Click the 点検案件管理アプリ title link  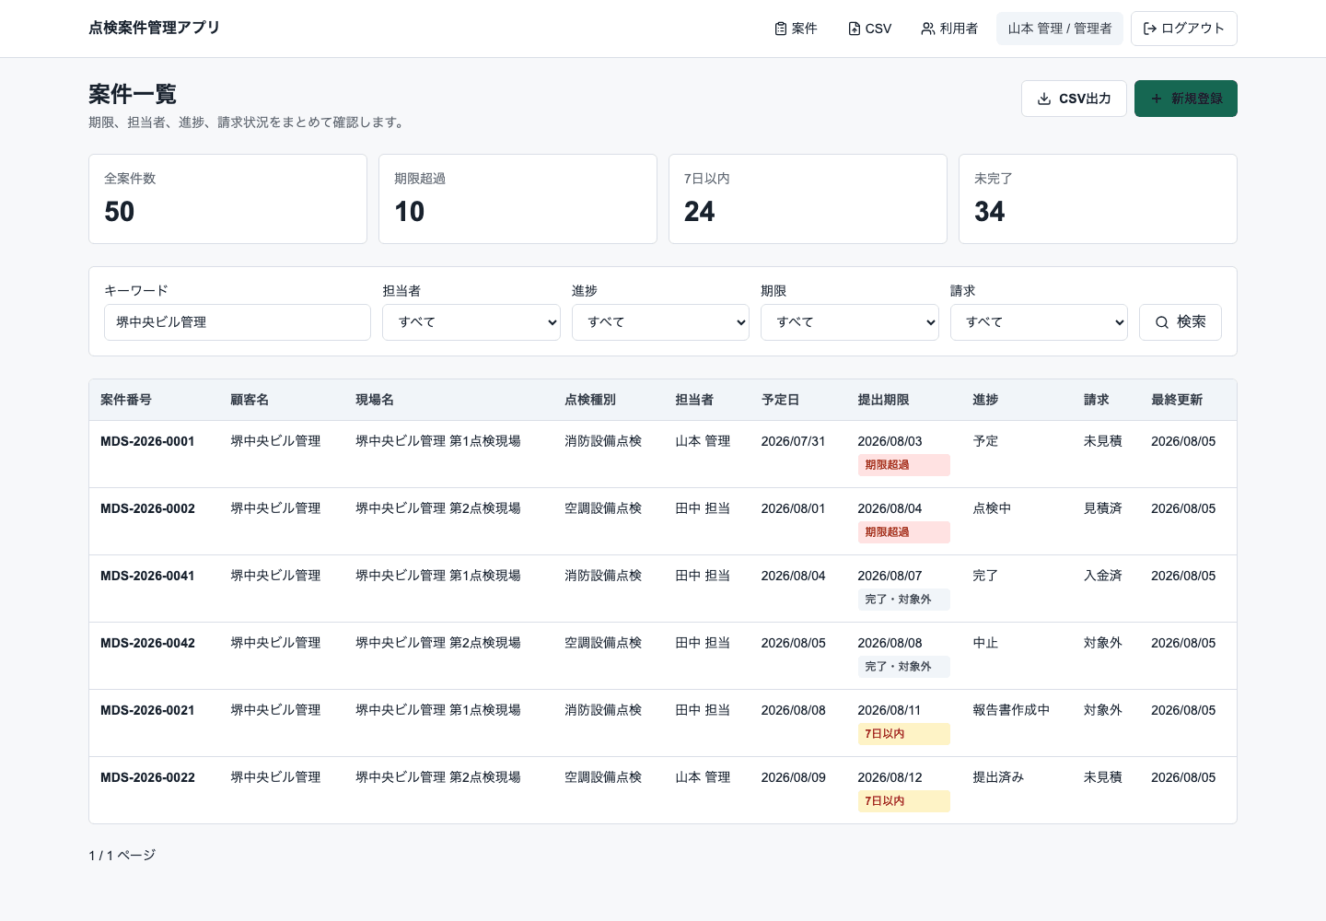(154, 28)
